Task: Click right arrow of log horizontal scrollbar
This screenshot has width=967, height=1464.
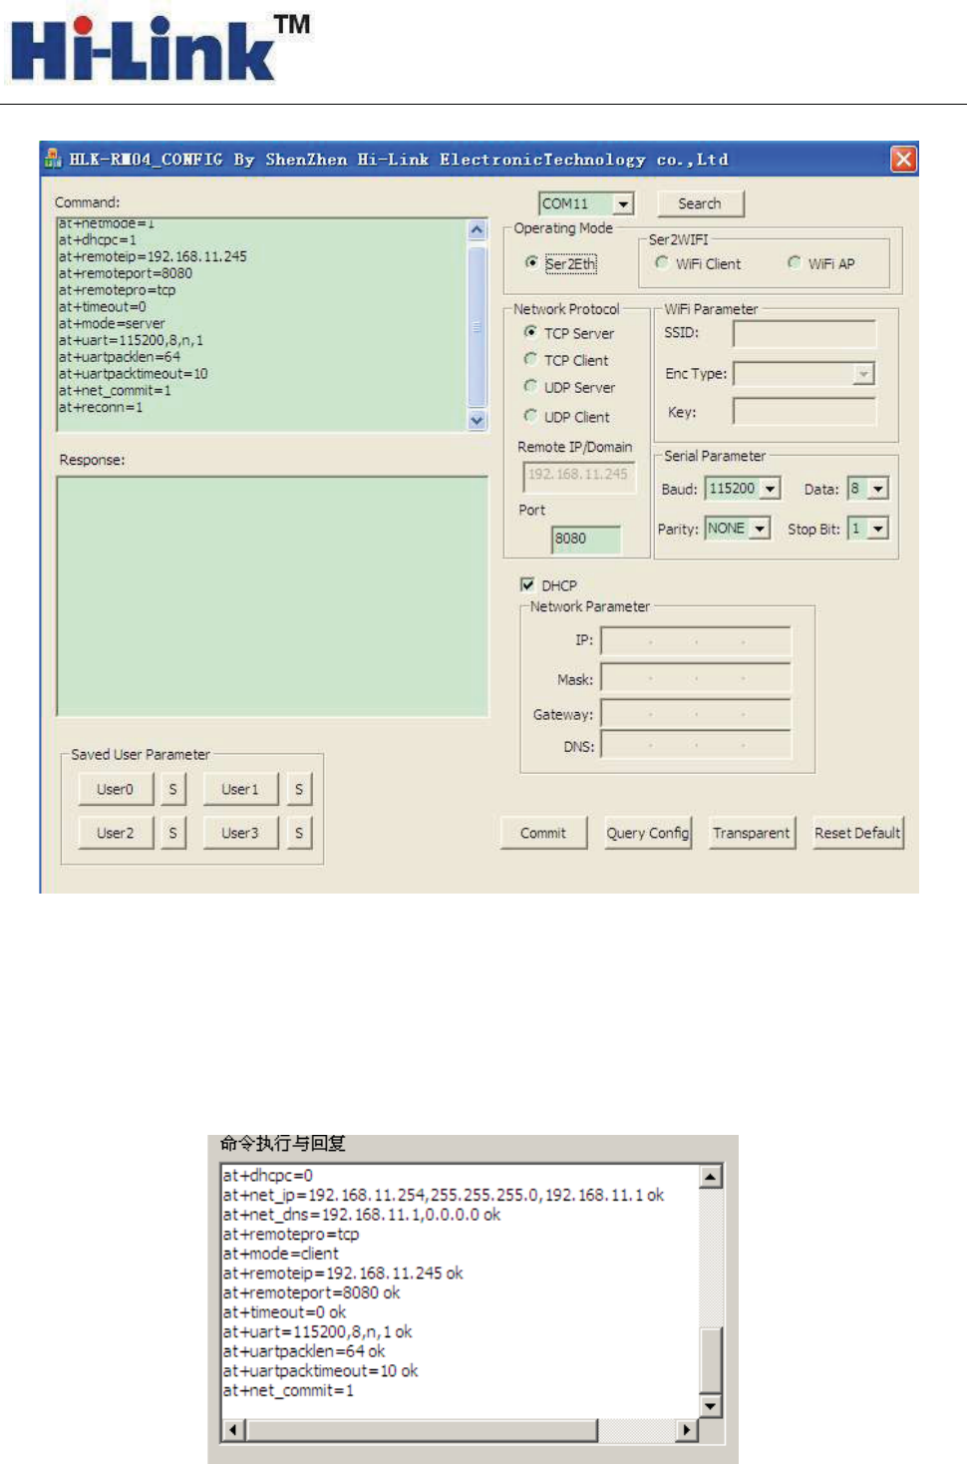Action: pyautogui.click(x=686, y=1430)
